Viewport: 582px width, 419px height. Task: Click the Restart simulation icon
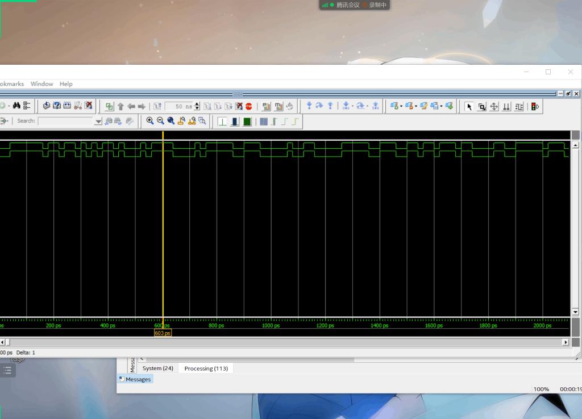pos(158,106)
